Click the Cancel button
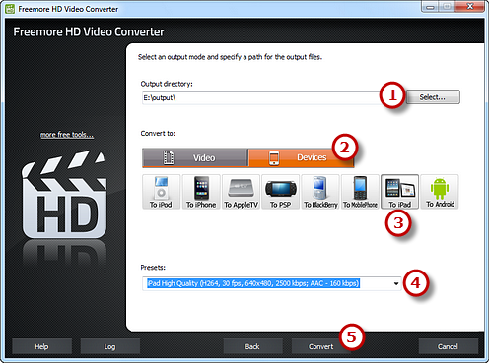 (449, 346)
